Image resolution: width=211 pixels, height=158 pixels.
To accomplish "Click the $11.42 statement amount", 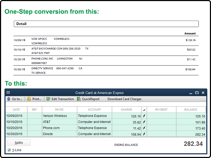I will [x=191, y=60].
